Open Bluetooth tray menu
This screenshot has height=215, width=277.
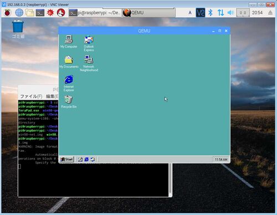click(211, 13)
